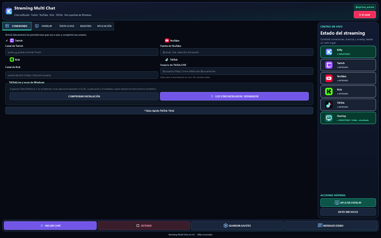
Task: Select the Twitch icon in the status panel
Action: [x=329, y=65]
